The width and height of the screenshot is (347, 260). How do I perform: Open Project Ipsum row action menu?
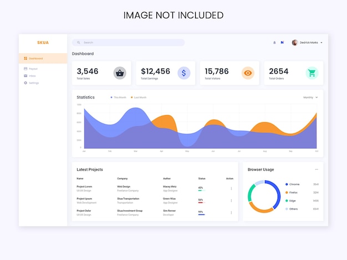(x=231, y=201)
